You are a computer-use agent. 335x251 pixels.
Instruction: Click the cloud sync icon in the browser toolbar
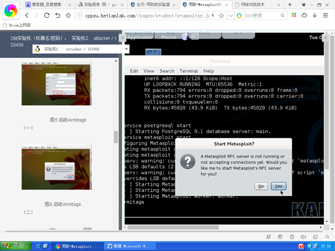304,15
